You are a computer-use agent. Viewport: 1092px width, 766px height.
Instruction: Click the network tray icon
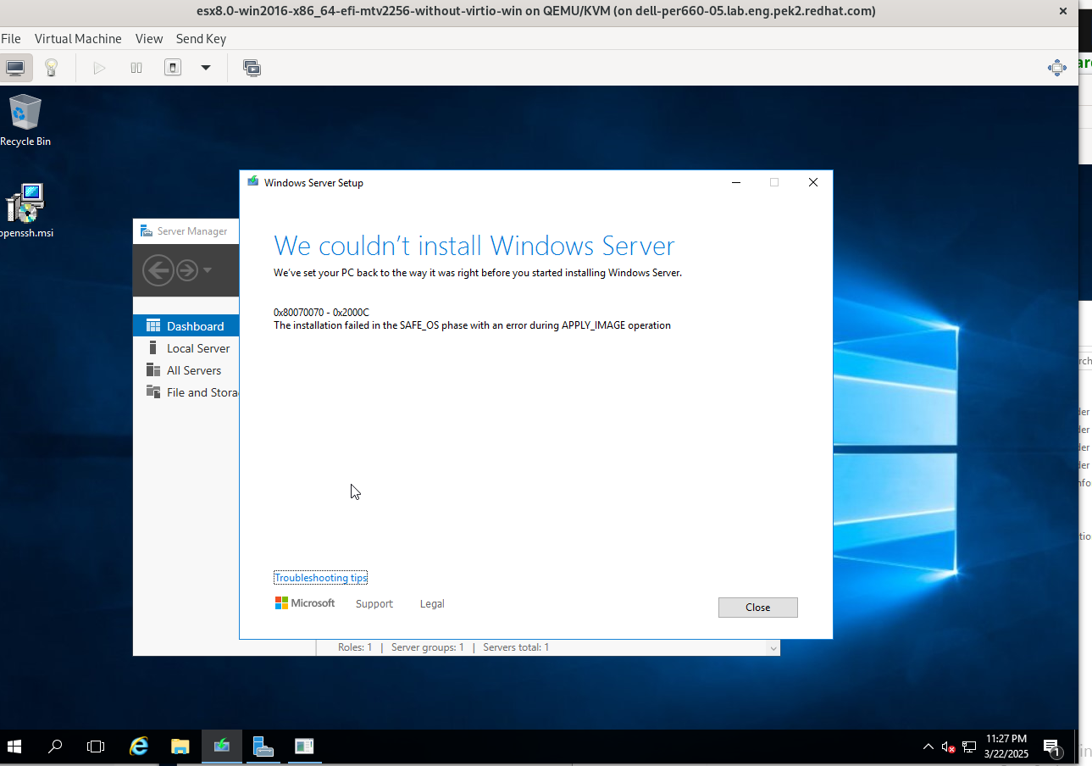pyautogui.click(x=969, y=747)
